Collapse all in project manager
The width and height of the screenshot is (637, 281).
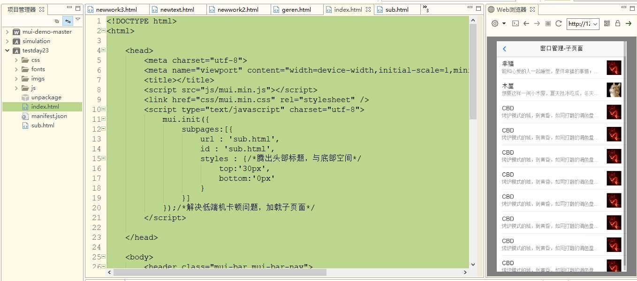57,21
